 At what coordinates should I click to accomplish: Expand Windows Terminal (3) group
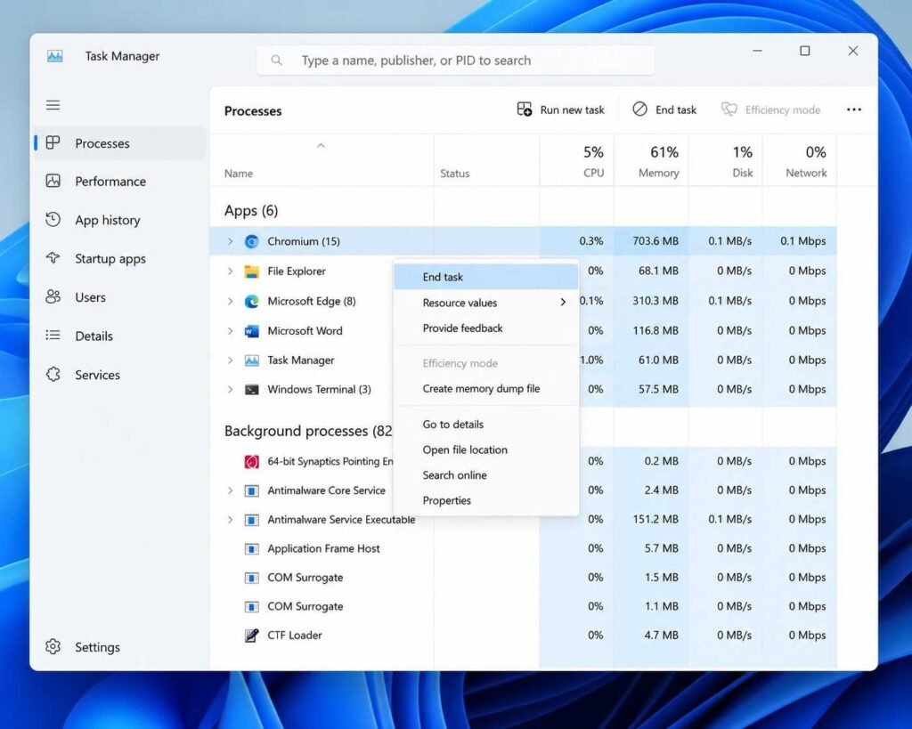(230, 390)
